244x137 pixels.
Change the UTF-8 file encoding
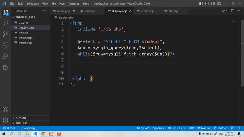(172, 128)
